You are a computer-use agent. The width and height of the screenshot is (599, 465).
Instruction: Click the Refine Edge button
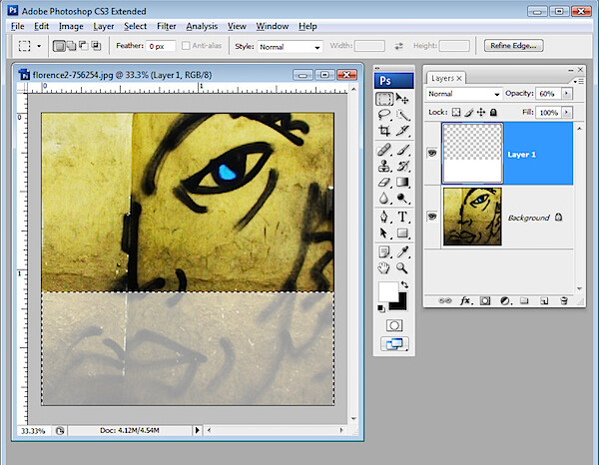tap(513, 46)
